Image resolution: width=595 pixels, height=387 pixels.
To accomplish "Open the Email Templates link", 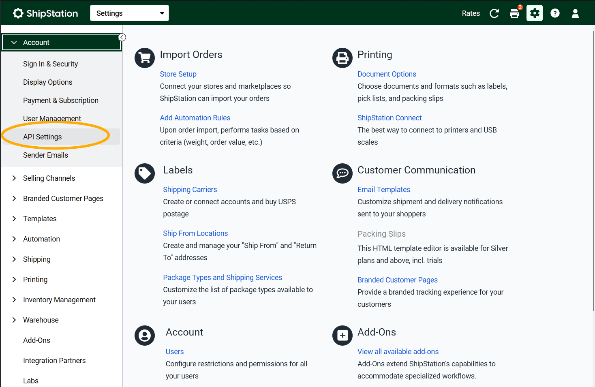I will point(384,190).
